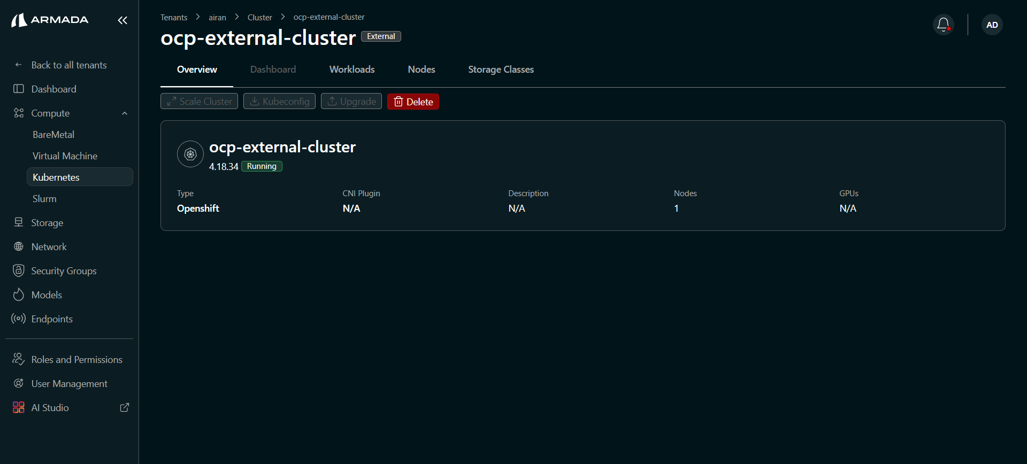1027x464 pixels.
Task: Click the Scale Cluster button
Action: (x=199, y=102)
